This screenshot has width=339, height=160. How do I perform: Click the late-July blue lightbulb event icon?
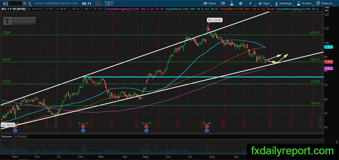point(207,130)
